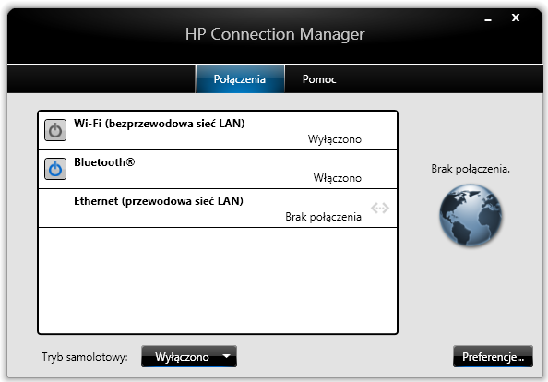Select the Ethernet (przewodowa sieć LAN) row
This screenshot has width=548, height=382.
point(218,209)
